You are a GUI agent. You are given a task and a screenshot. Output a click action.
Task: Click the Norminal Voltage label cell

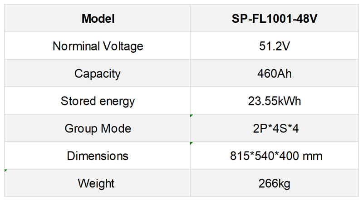tap(98, 46)
